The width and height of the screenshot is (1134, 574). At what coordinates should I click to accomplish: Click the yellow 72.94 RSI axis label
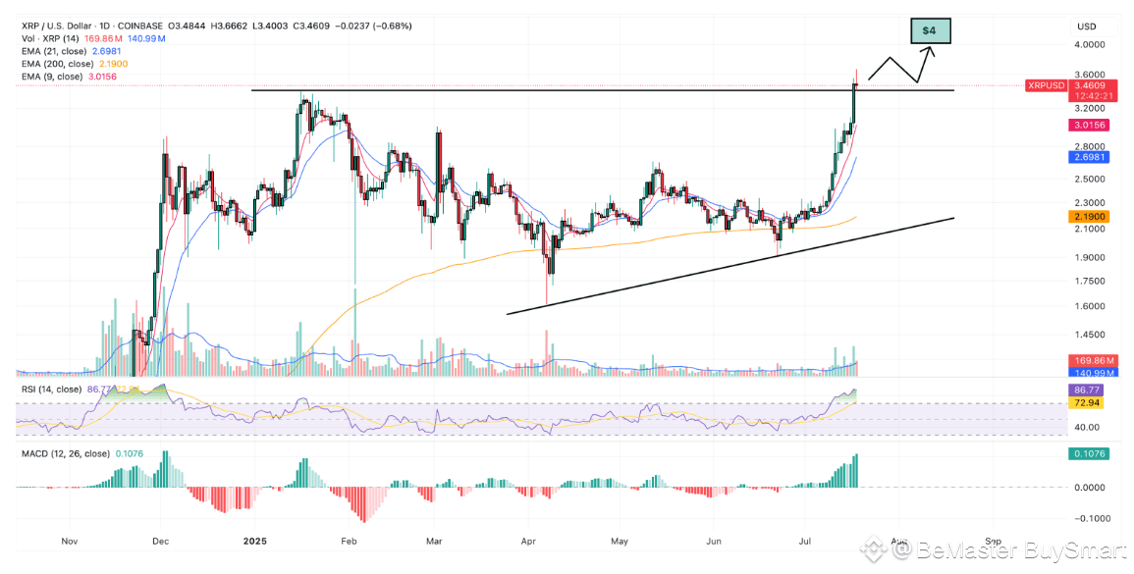click(x=1086, y=402)
